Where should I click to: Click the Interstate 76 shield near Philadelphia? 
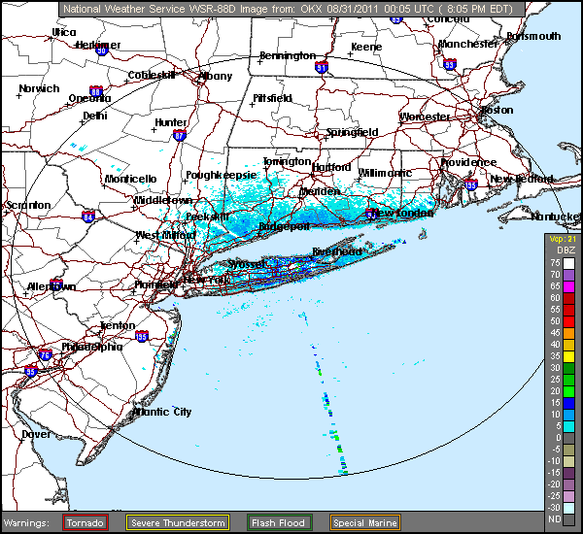click(45, 354)
